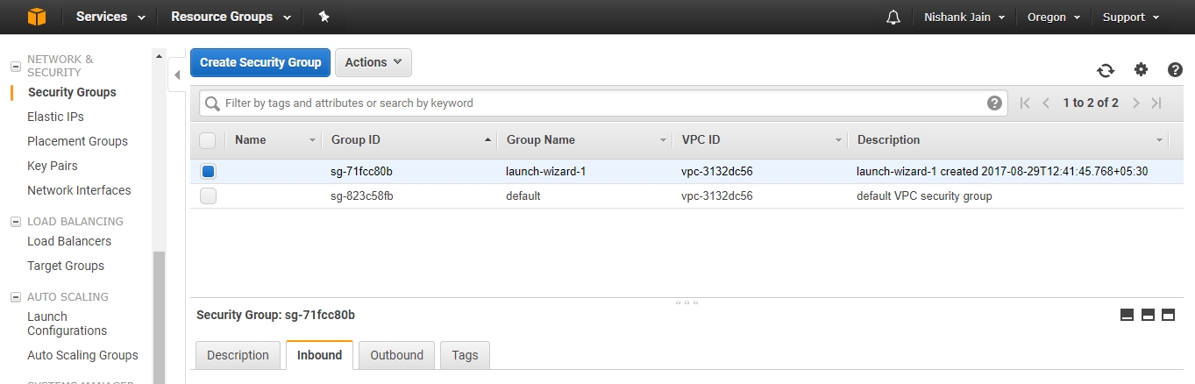Switch to the Outbound tab
Viewport: 1195px width, 384px height.
click(x=396, y=355)
